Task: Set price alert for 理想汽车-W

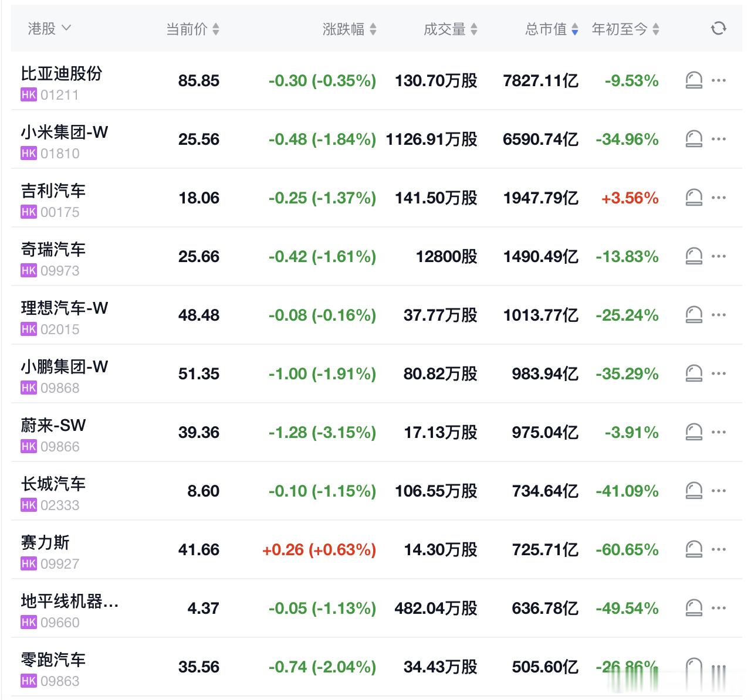Action: pos(694,315)
